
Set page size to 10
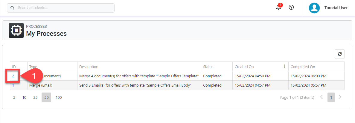point(25,97)
